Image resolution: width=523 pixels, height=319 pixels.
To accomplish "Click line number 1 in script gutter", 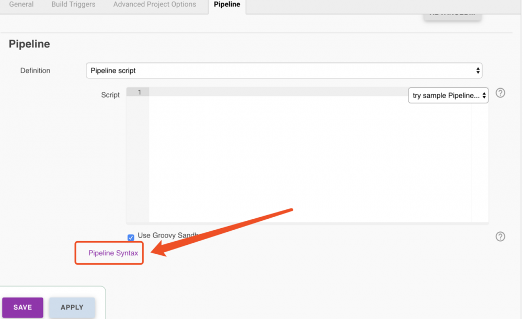I will coord(140,92).
